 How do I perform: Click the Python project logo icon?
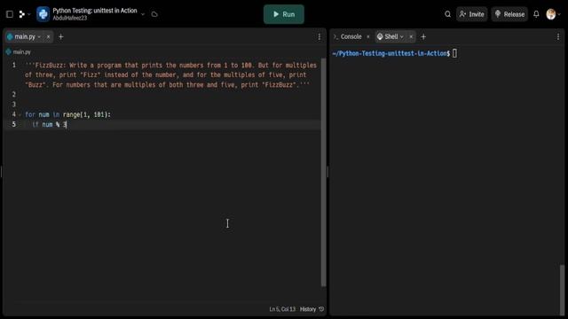[x=43, y=14]
